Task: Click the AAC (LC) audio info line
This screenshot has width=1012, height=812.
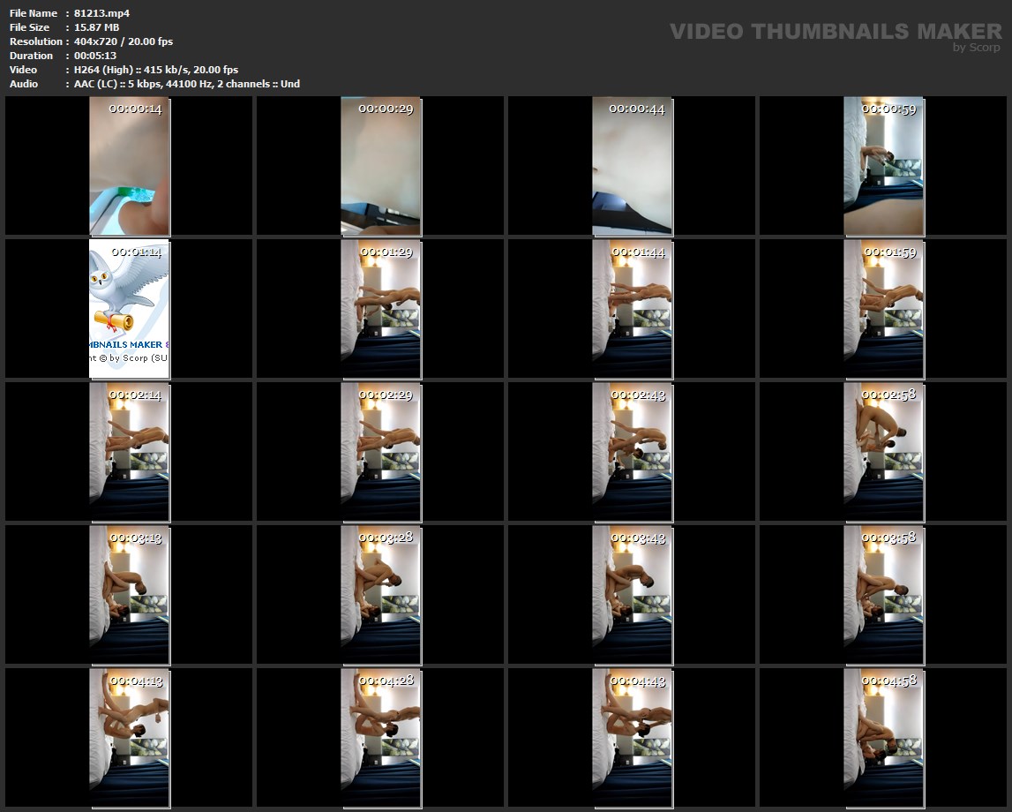Action: 186,84
